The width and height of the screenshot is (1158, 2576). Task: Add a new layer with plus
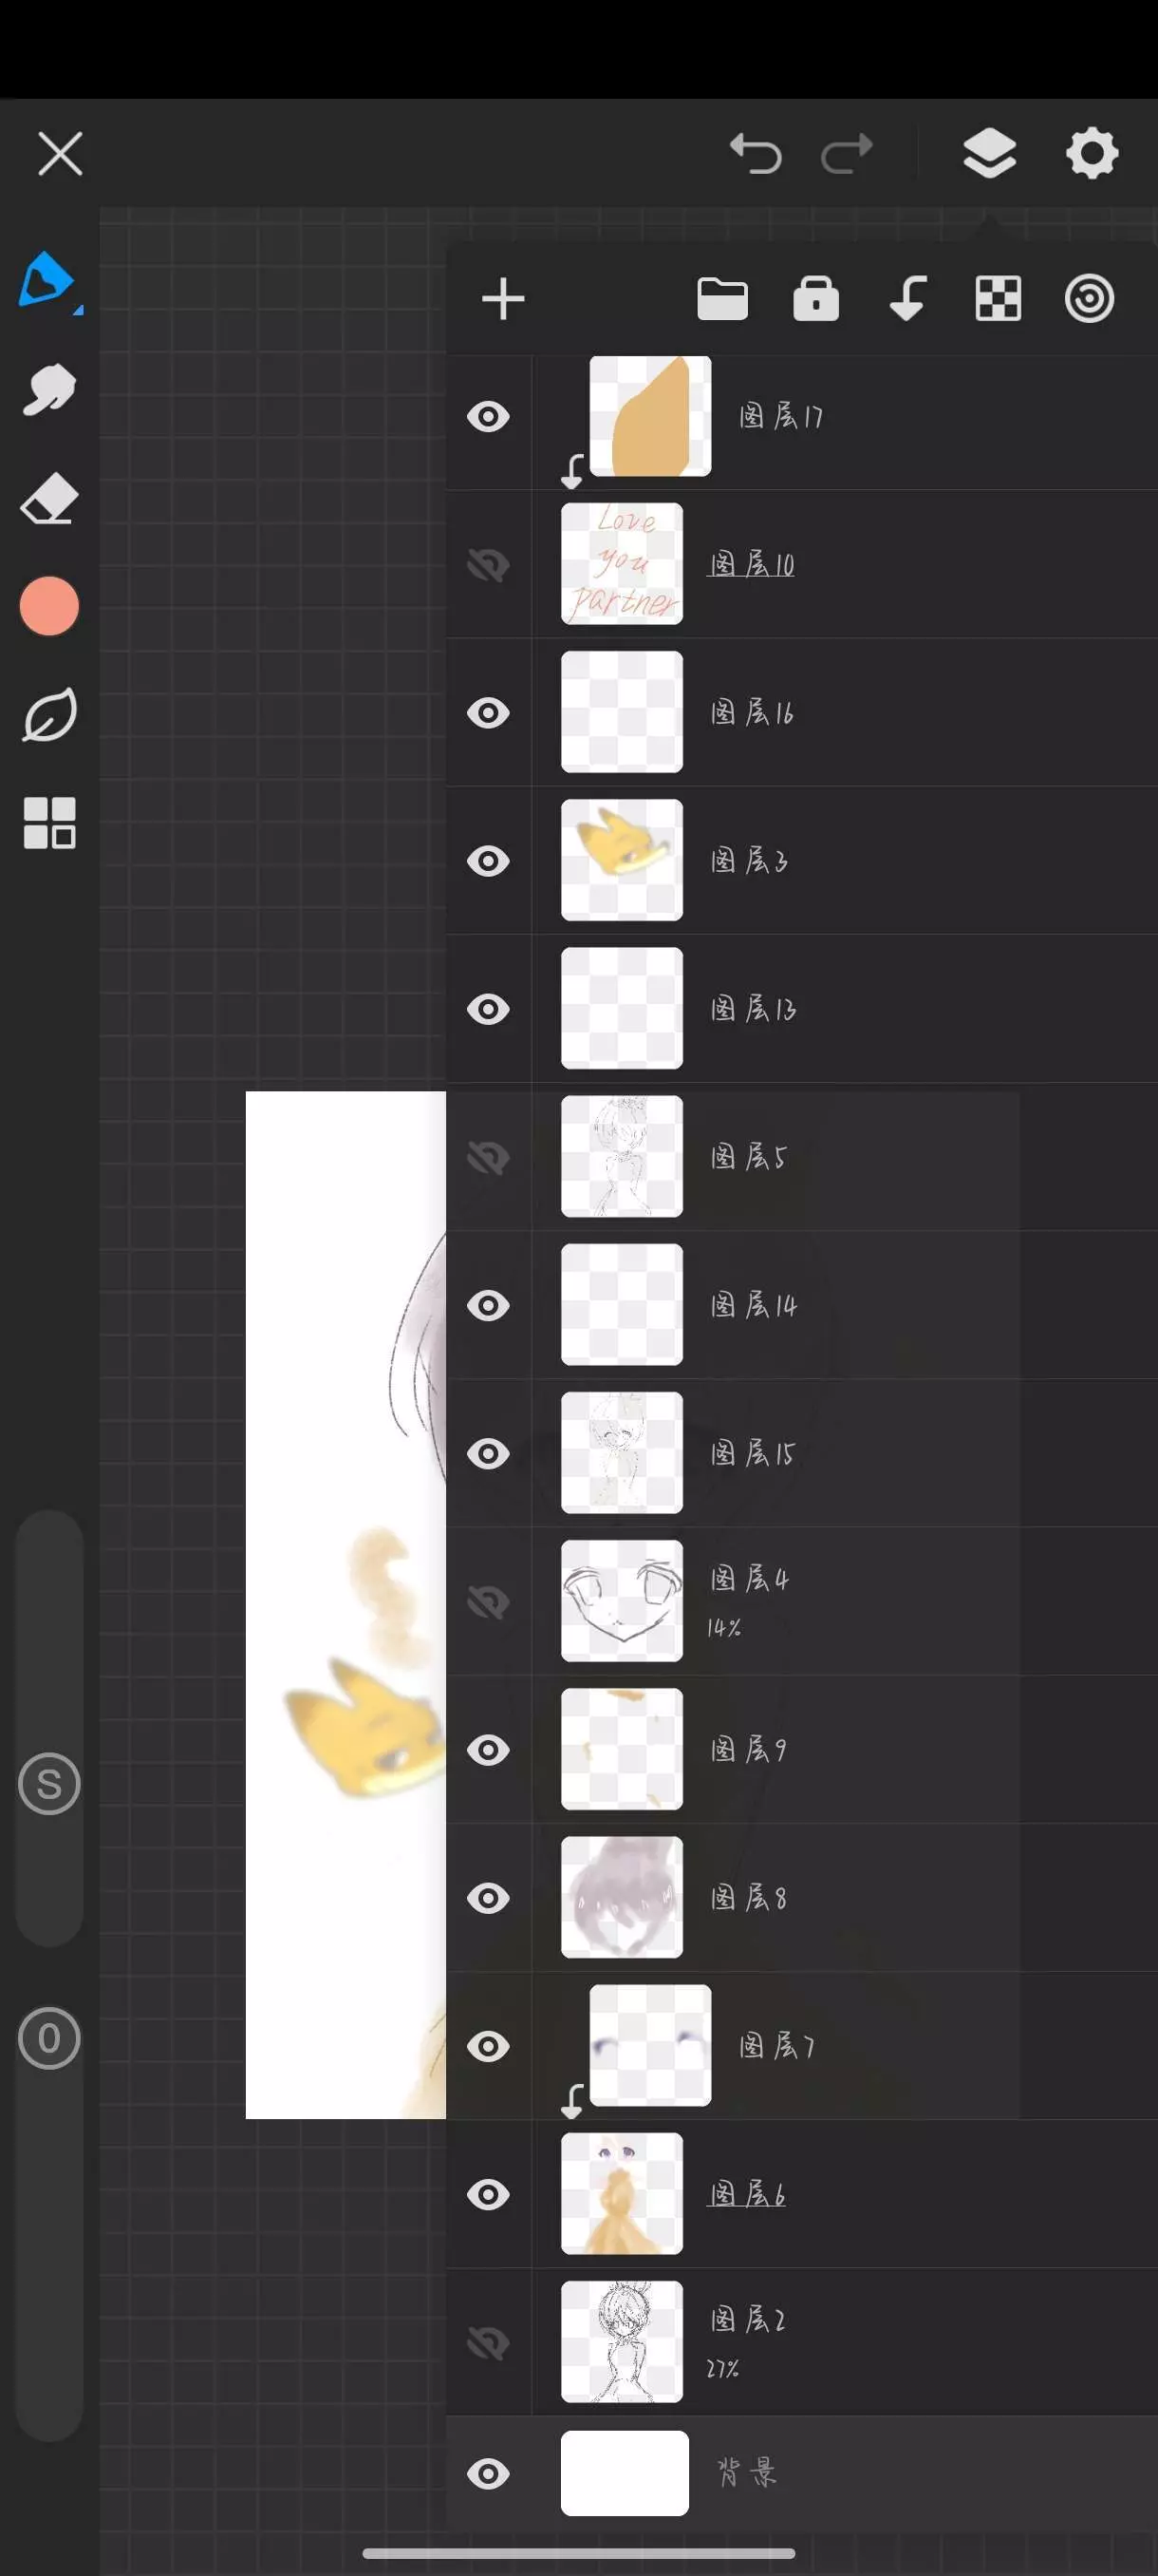[x=504, y=299]
